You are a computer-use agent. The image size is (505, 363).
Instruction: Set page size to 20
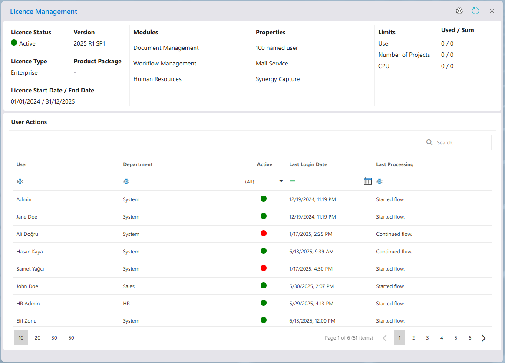38,338
